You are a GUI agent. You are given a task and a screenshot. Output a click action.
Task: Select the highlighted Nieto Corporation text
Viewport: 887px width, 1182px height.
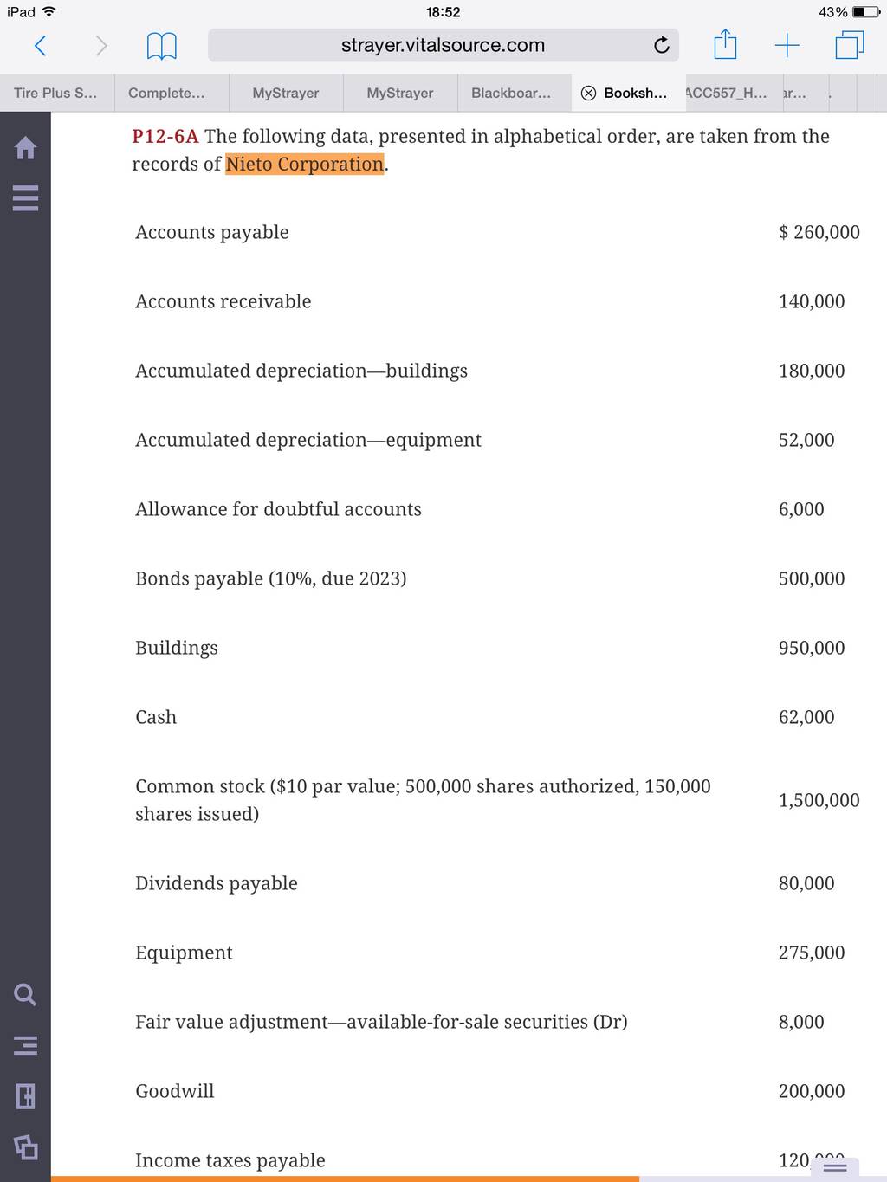click(305, 165)
